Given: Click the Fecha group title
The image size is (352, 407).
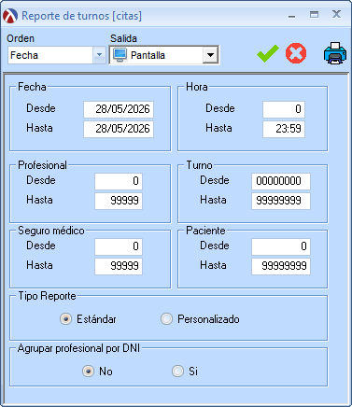Looking at the screenshot, I should coord(32,87).
